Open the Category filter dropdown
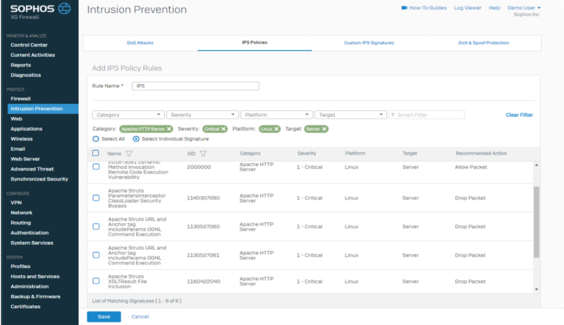 point(128,115)
